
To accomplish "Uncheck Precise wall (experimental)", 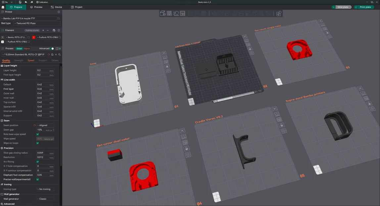I will coord(37,179).
